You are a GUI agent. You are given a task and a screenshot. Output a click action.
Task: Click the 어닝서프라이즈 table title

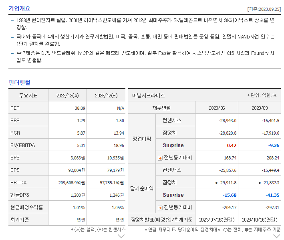click(148, 95)
